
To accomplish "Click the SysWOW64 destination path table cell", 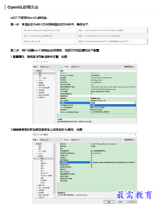I will 112,41.
